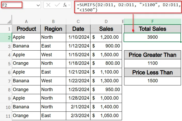Viewport: 182px width, 121px height.
Task: Click the Price Less Than label cell
Action: point(153,72)
